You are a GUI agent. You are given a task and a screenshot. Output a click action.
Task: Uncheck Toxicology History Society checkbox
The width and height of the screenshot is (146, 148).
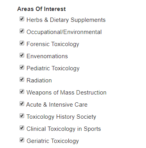pos(22,116)
